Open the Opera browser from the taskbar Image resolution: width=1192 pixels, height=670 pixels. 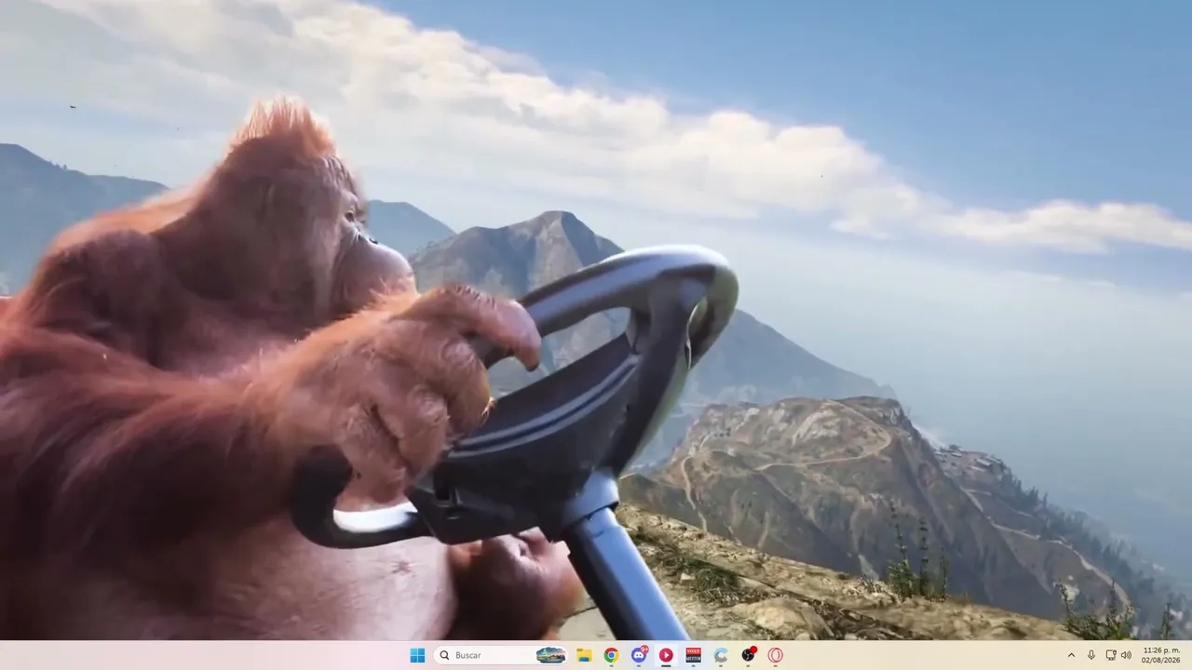(x=775, y=655)
